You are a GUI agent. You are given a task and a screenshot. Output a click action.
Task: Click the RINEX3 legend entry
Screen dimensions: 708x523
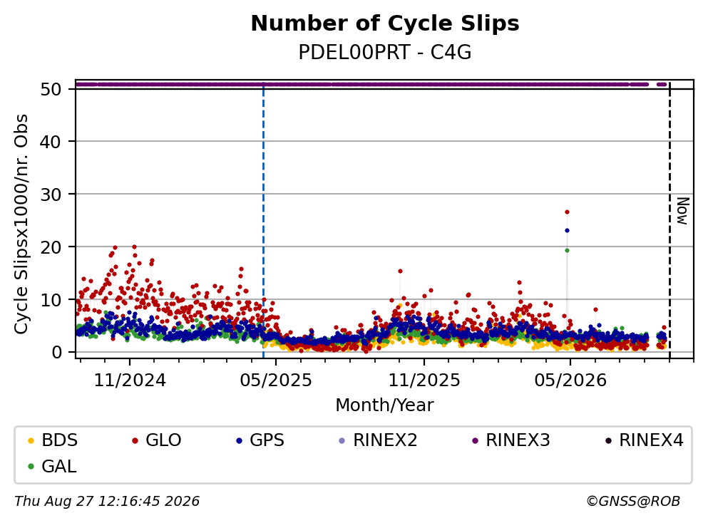(511, 440)
